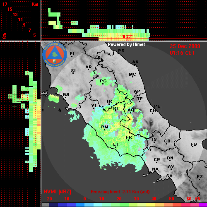Click the '17' km height label

click(5, 4)
